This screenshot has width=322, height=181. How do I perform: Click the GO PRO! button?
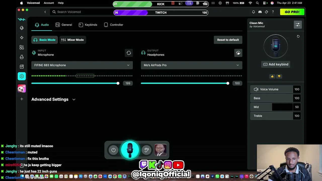click(x=292, y=12)
